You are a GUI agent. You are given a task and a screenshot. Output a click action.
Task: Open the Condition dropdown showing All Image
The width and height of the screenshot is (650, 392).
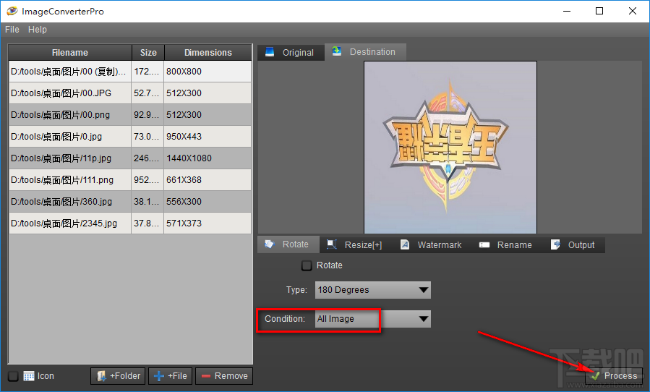[x=372, y=319]
